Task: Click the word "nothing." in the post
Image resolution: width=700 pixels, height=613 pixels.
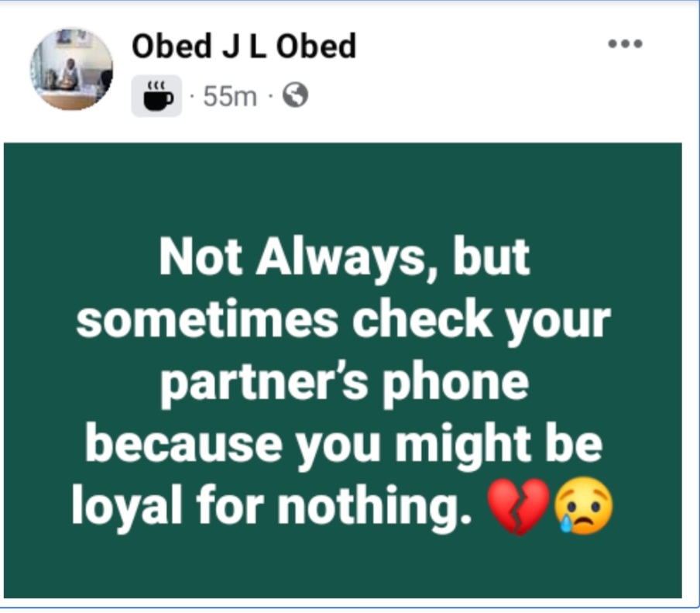Action: (x=374, y=506)
